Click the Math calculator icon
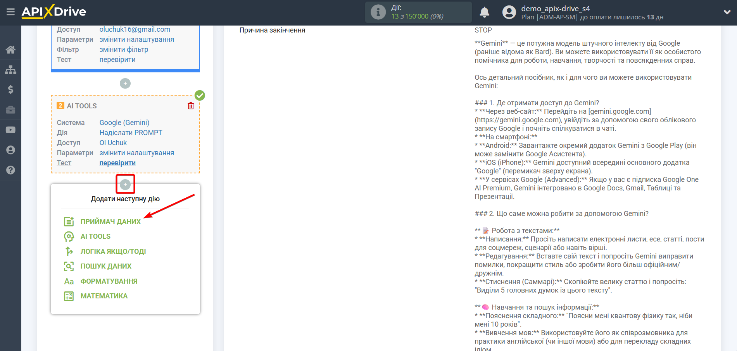This screenshot has width=737, height=351. (x=69, y=296)
